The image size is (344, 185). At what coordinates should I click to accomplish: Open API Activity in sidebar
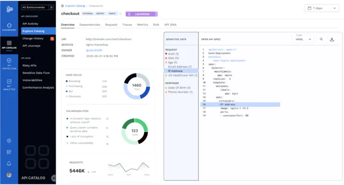(30, 24)
